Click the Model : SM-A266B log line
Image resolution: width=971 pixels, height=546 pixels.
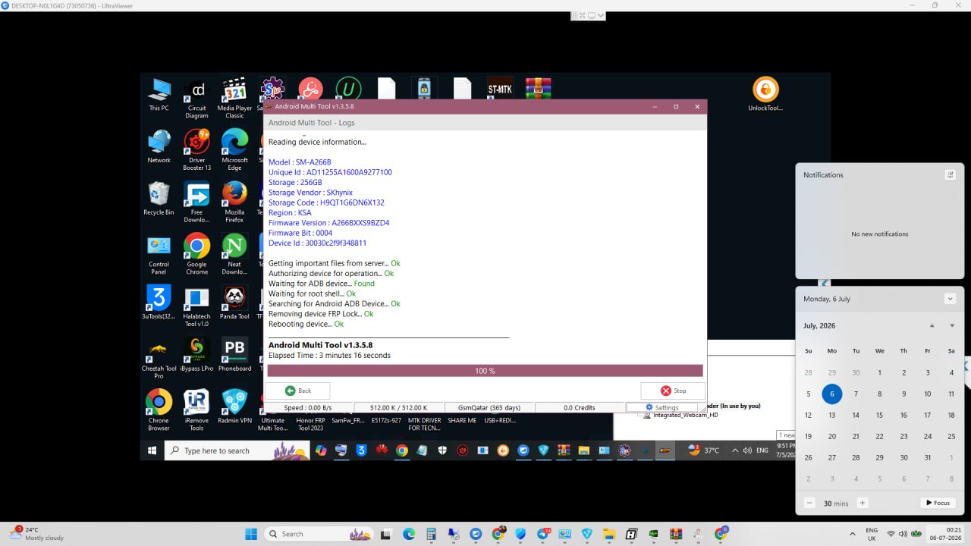pos(300,162)
